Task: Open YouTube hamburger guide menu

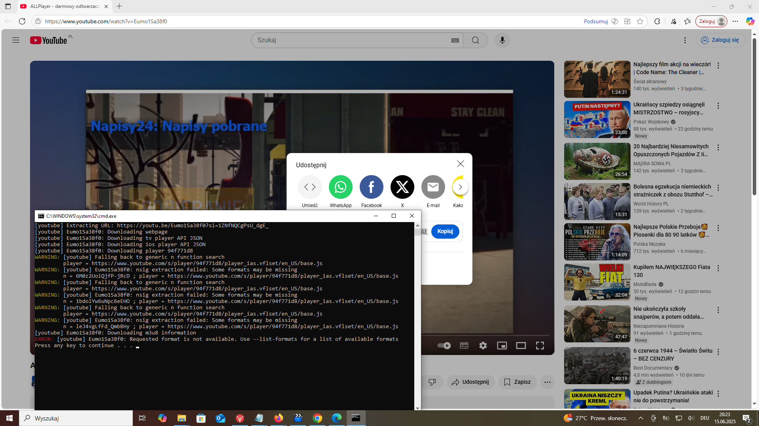Action: 16,40
